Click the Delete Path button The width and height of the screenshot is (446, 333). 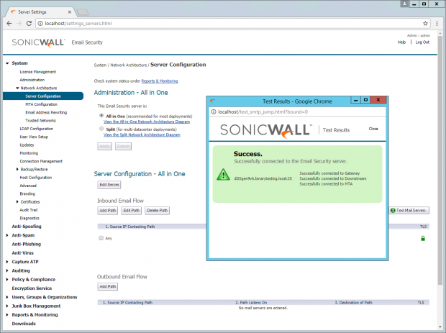pyautogui.click(x=158, y=211)
